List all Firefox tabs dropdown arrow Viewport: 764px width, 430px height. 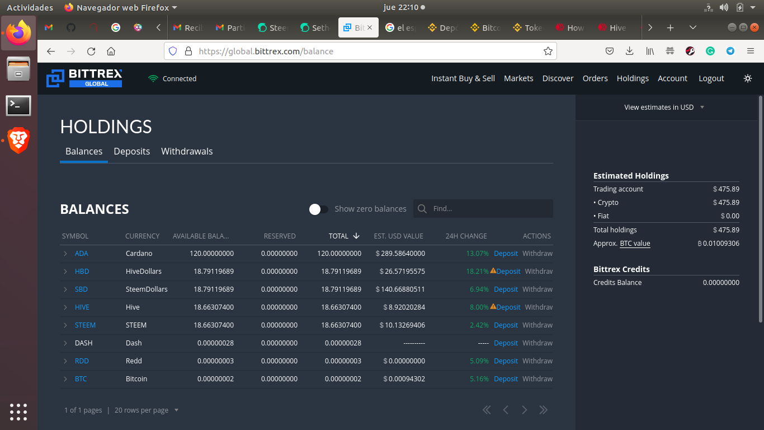point(692,27)
